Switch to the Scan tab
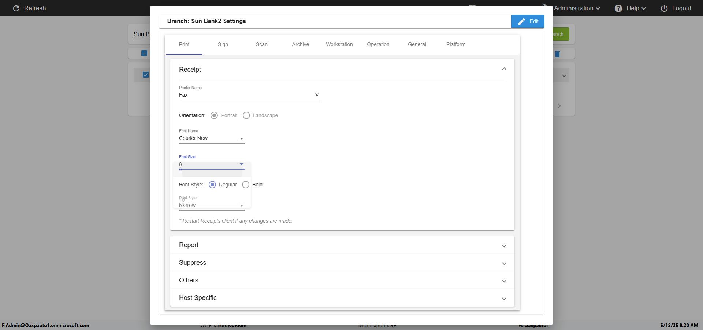Viewport: 703px width, 330px height. click(x=261, y=44)
